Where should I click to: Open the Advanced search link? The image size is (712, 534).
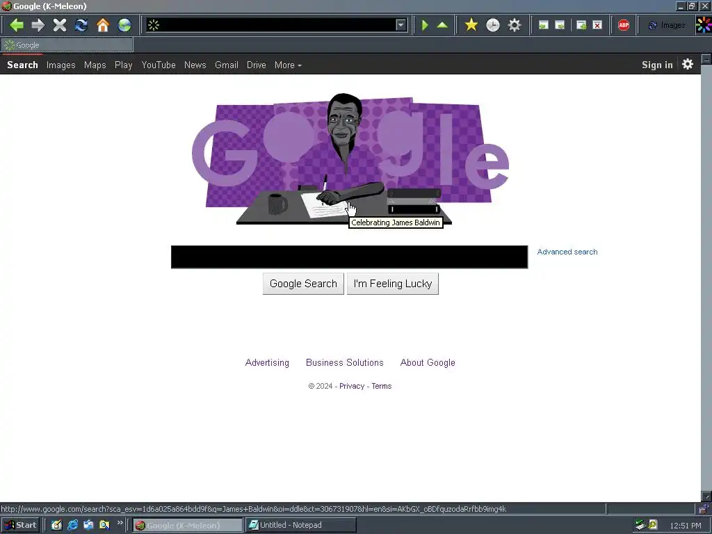567,252
